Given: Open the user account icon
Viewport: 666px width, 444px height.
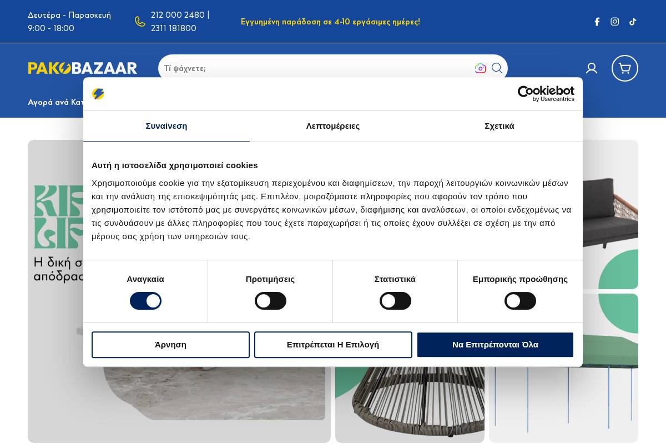Looking at the screenshot, I should [x=592, y=68].
